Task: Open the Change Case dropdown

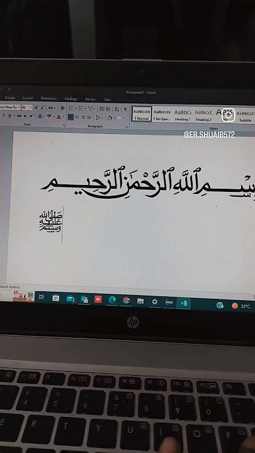Action: click(x=52, y=108)
